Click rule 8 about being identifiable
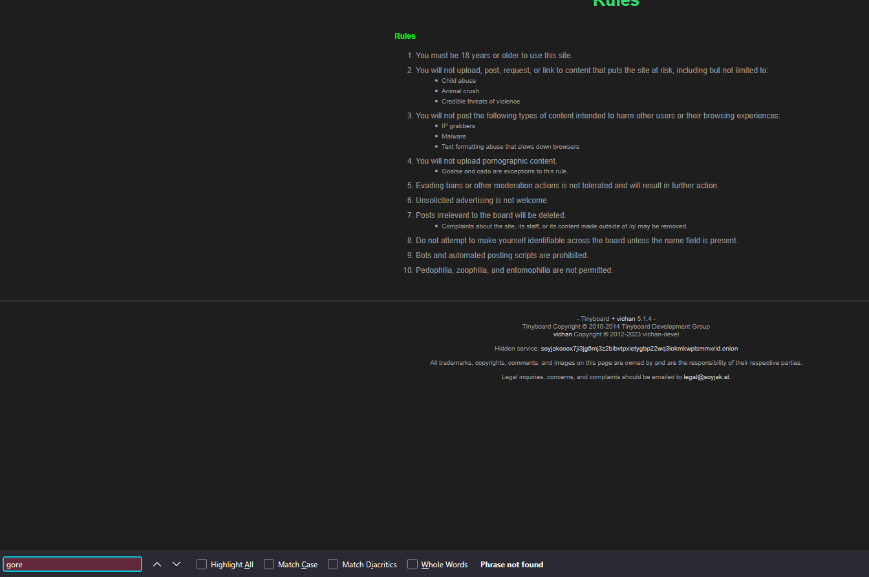 click(577, 241)
